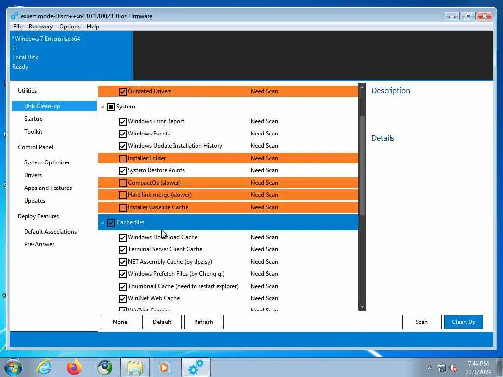Open the muted volume tray icon
The width and height of the screenshot is (503, 377).
coord(453,368)
